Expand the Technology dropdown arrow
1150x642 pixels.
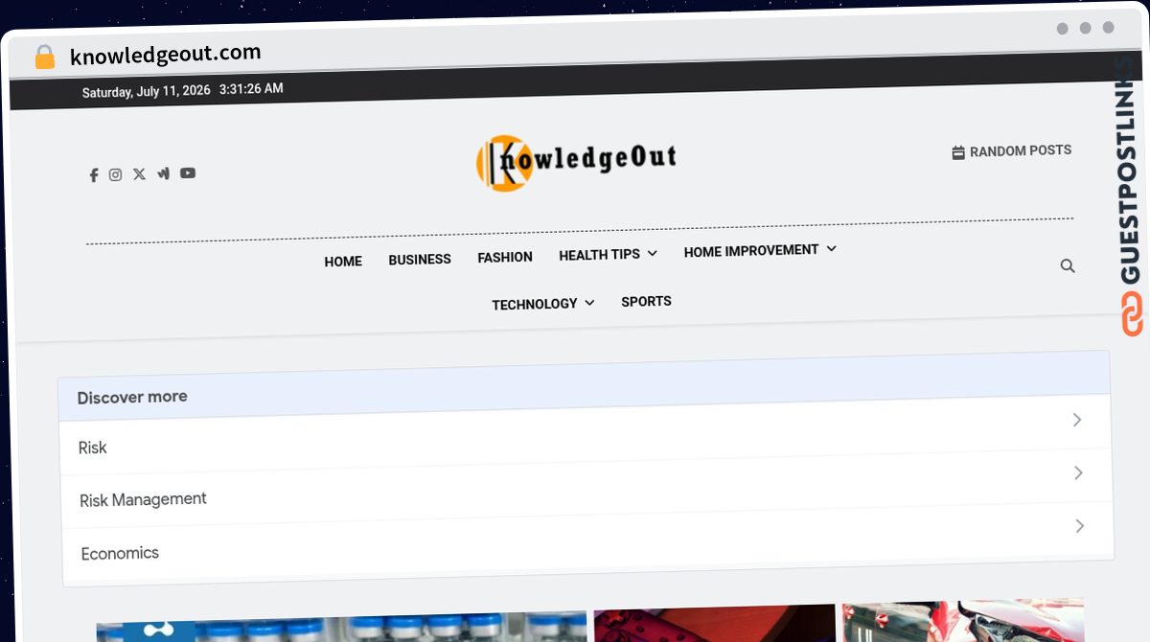pos(589,302)
